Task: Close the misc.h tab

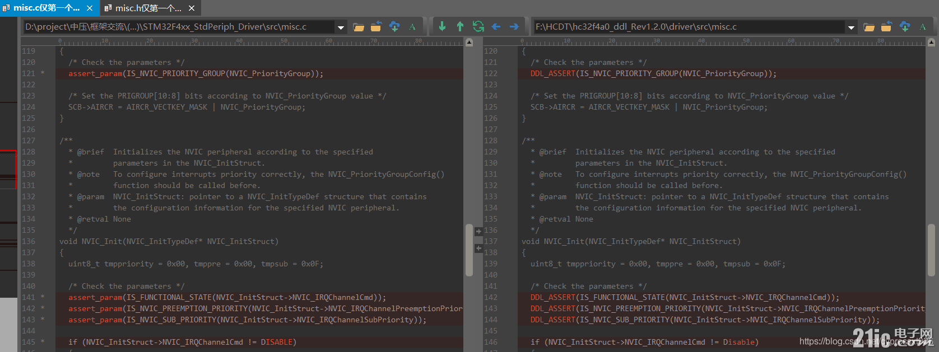Action: [192, 8]
